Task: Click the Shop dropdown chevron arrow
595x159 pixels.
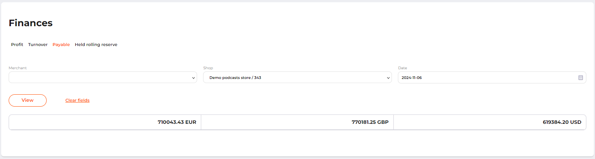Action: pos(388,78)
